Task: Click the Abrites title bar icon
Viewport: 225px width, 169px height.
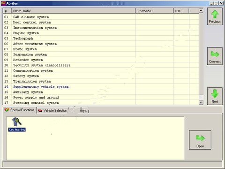Action: pos(3,3)
